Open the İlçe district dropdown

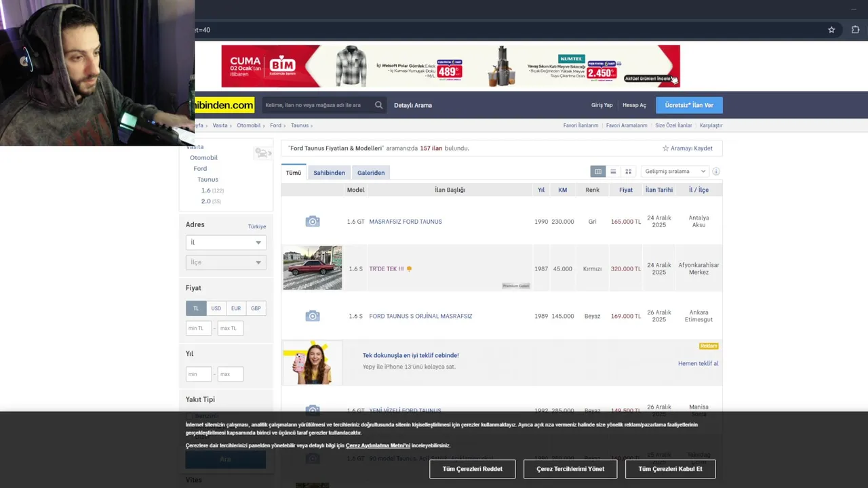225,262
